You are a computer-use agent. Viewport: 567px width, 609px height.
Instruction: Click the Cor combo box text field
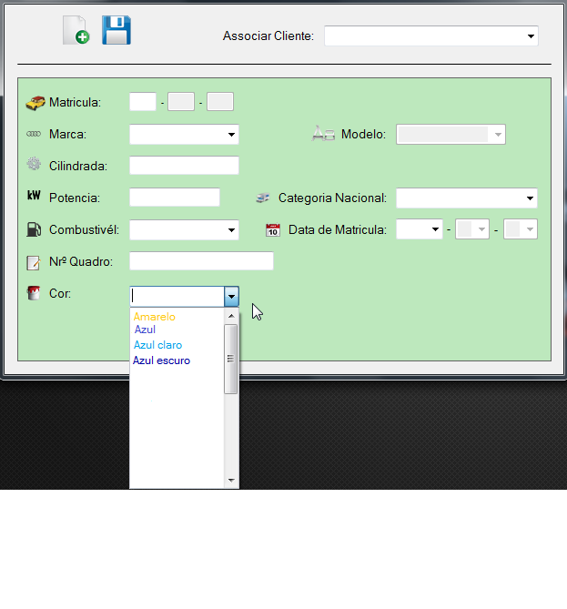(177, 297)
